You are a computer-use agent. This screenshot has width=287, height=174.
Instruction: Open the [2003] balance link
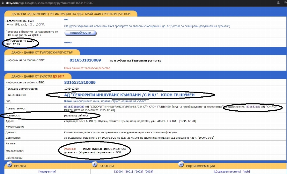point(149,171)
